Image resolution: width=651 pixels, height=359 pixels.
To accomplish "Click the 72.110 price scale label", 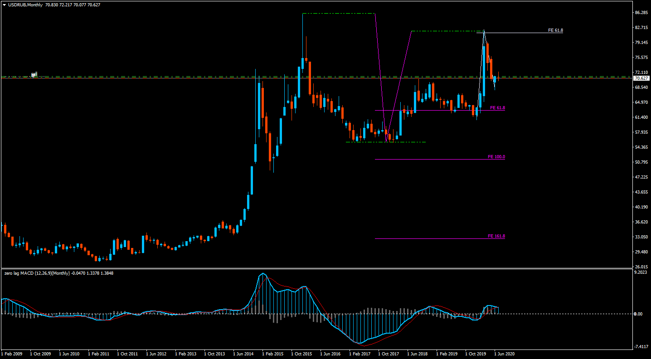I will (641, 73).
